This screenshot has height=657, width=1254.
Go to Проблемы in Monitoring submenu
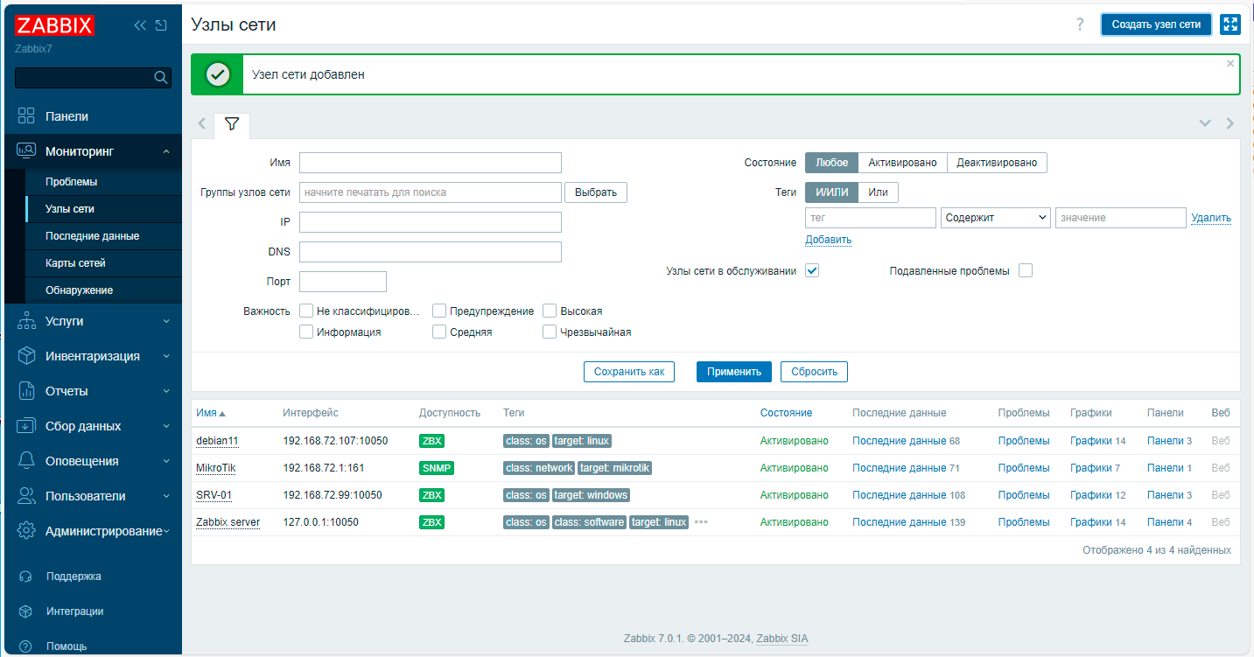coord(71,182)
